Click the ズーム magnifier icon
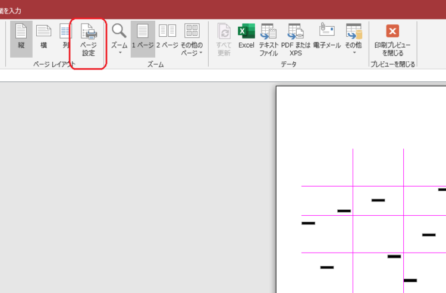The image size is (446, 293). pos(119,31)
